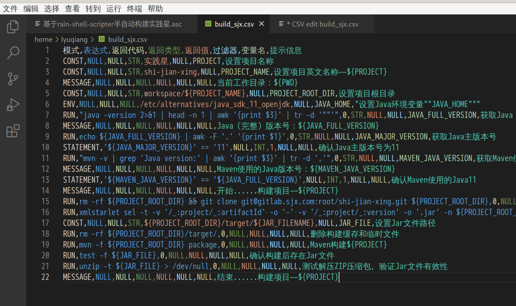Open the 编辑 menu
The image size is (516, 306).
point(31,9)
